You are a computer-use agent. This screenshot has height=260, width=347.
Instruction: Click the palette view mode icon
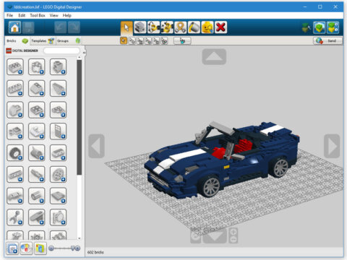(40, 248)
